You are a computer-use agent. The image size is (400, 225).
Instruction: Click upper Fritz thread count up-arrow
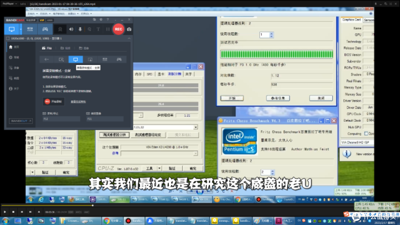tap(271, 33)
